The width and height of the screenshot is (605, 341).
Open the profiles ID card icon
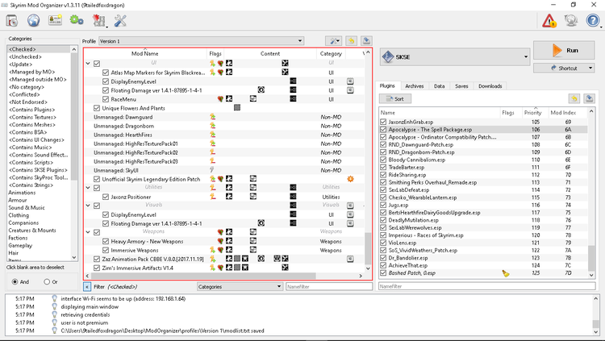tap(55, 20)
